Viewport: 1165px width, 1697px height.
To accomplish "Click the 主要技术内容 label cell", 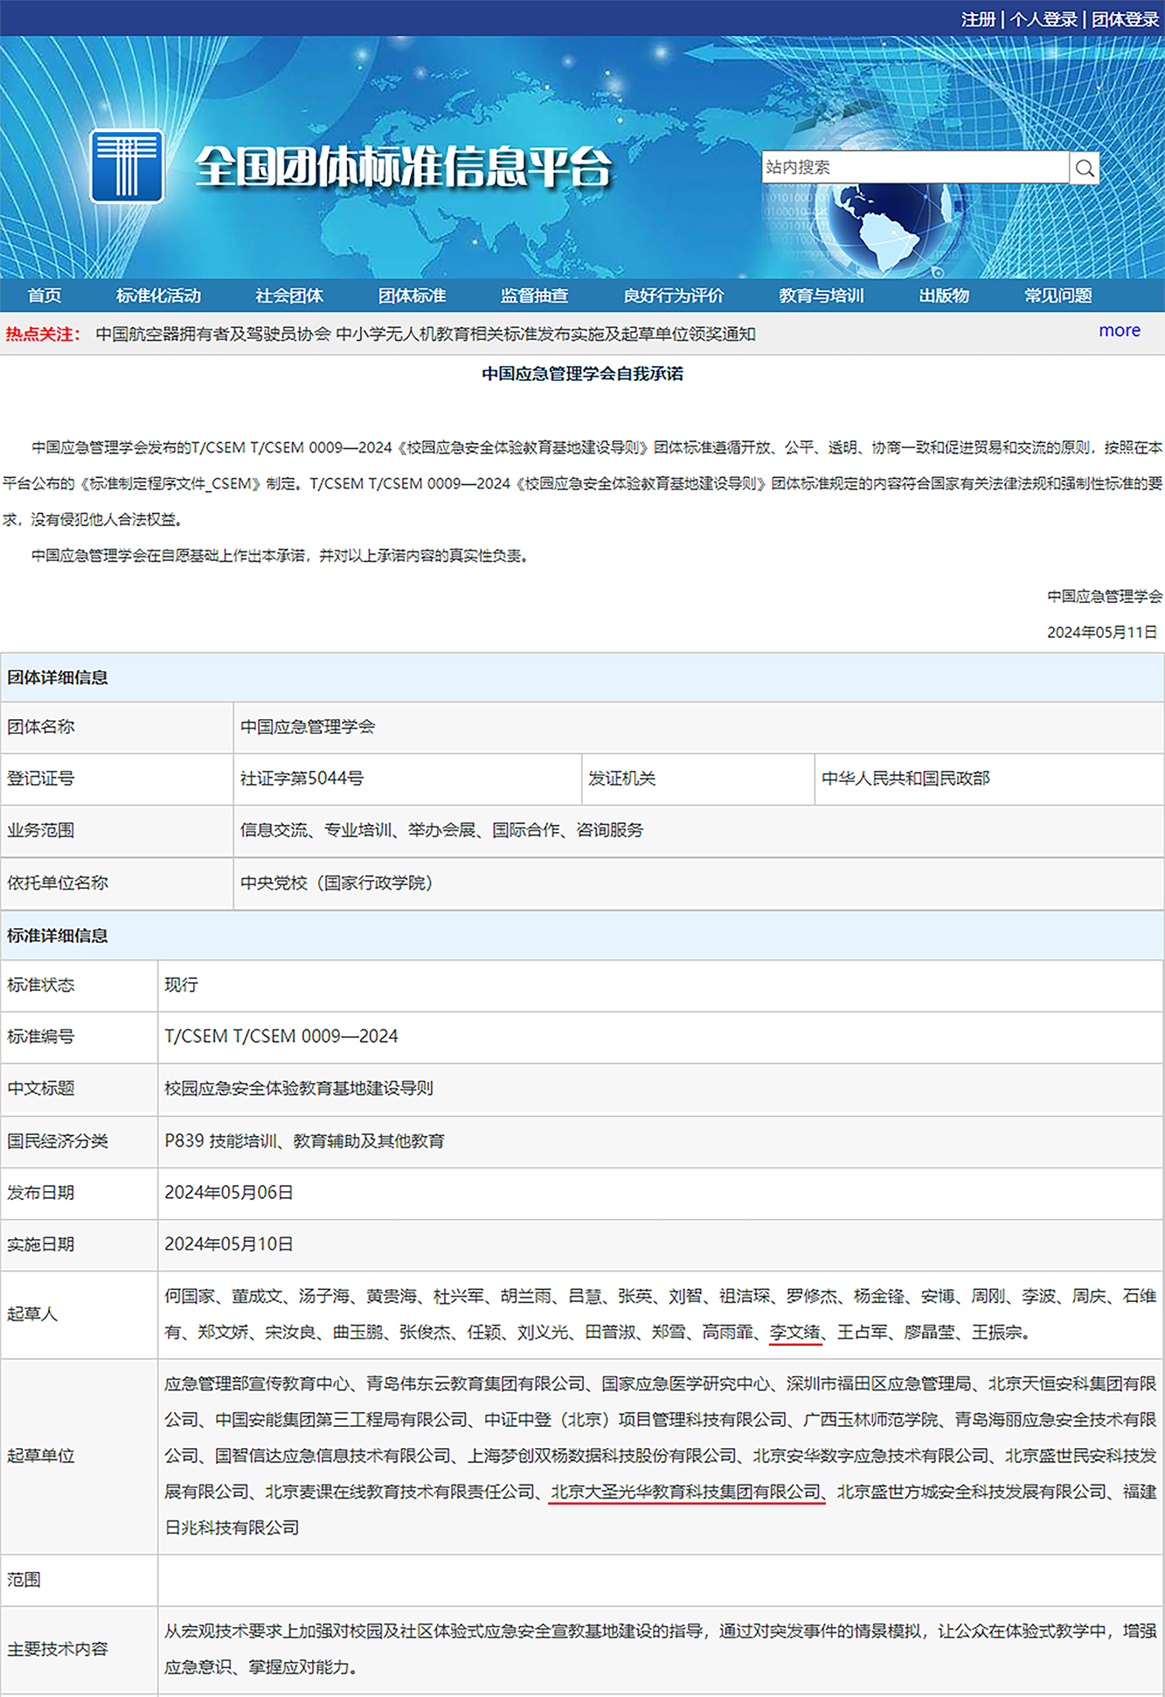I will [x=80, y=1650].
